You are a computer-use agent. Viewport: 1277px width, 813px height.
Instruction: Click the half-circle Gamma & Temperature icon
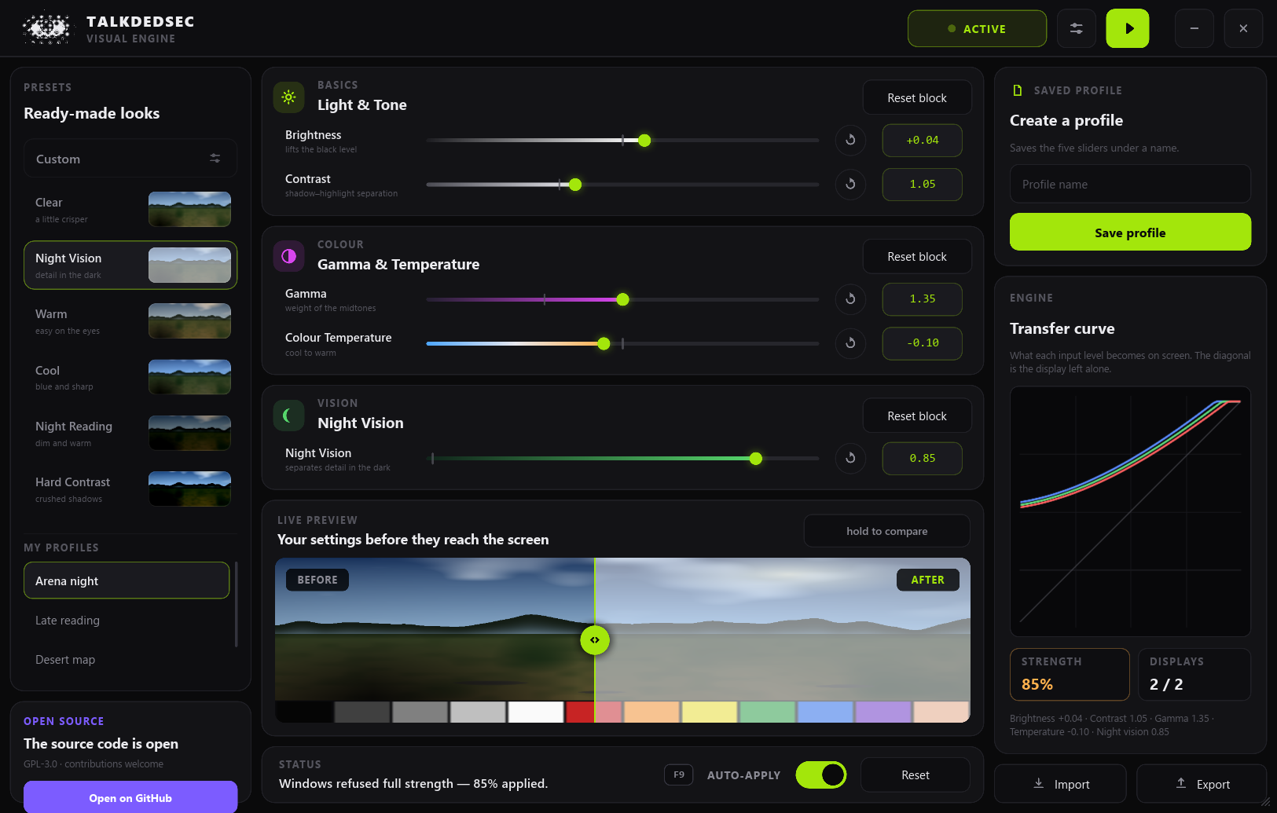click(x=288, y=256)
